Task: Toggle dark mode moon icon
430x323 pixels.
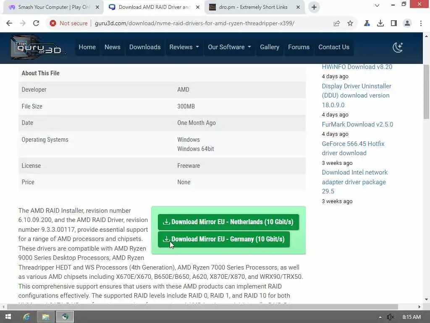Action: click(398, 47)
